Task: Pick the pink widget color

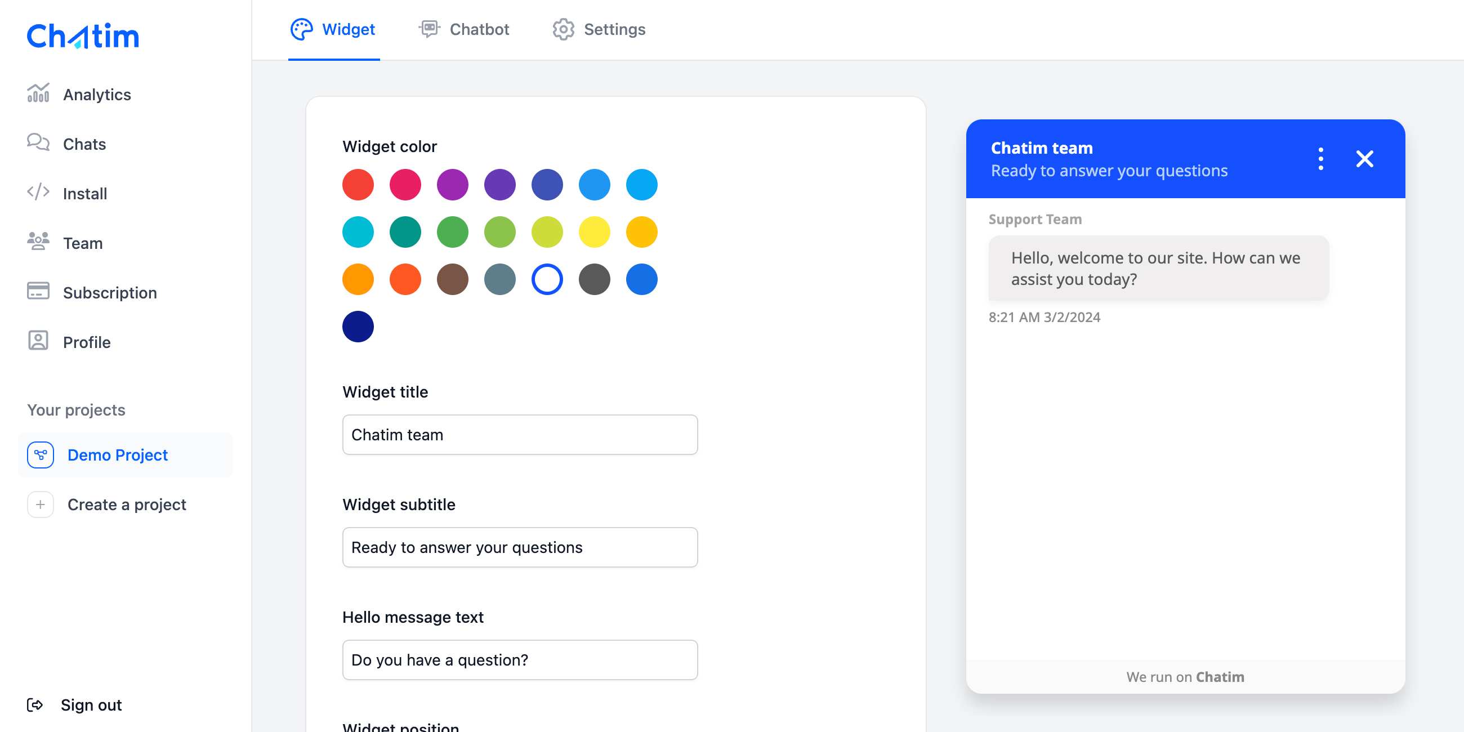Action: click(405, 185)
